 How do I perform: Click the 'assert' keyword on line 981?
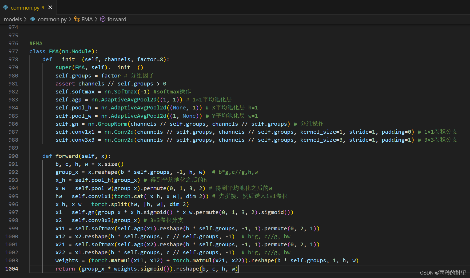[65, 84]
